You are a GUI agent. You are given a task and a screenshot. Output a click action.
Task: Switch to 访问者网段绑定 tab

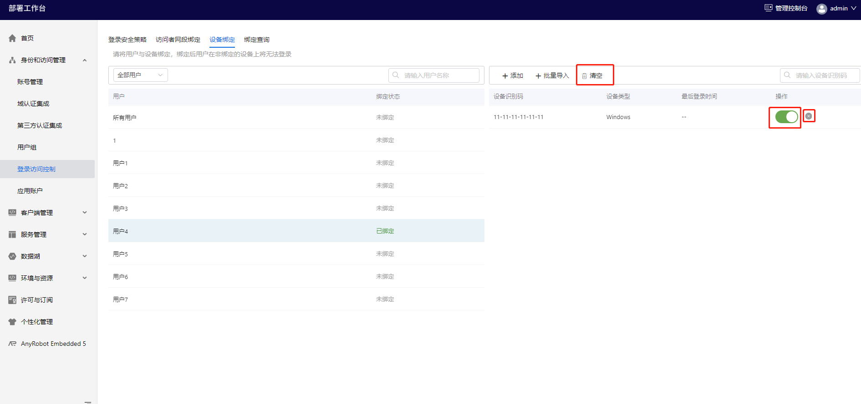point(178,40)
